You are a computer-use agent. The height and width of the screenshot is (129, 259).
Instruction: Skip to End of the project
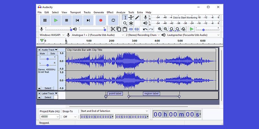(x=88, y=20)
